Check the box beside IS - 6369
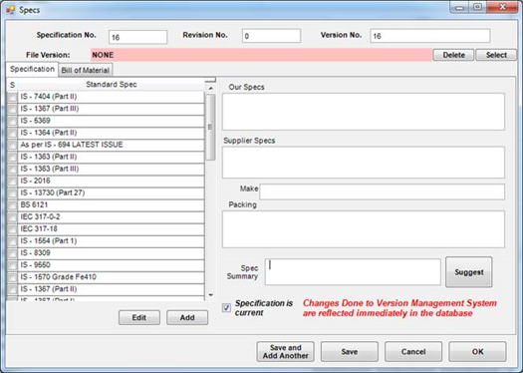523x373 pixels. tap(12, 122)
